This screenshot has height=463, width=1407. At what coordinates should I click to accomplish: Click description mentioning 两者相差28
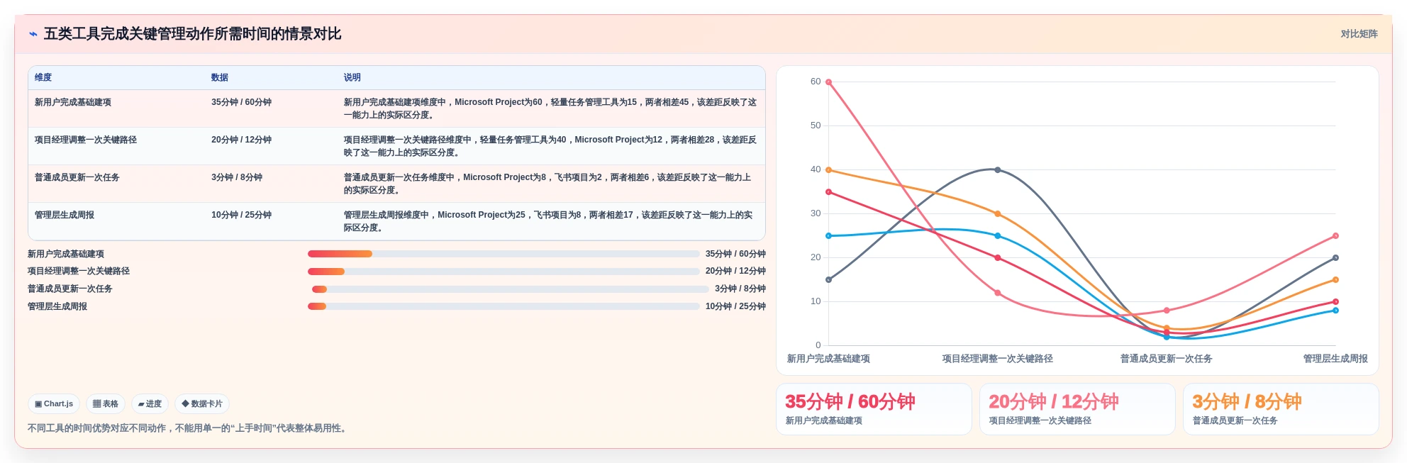click(550, 146)
